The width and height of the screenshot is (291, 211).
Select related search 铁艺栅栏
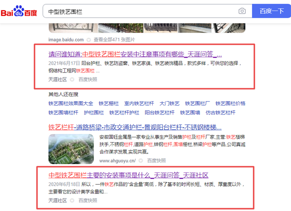109,103
